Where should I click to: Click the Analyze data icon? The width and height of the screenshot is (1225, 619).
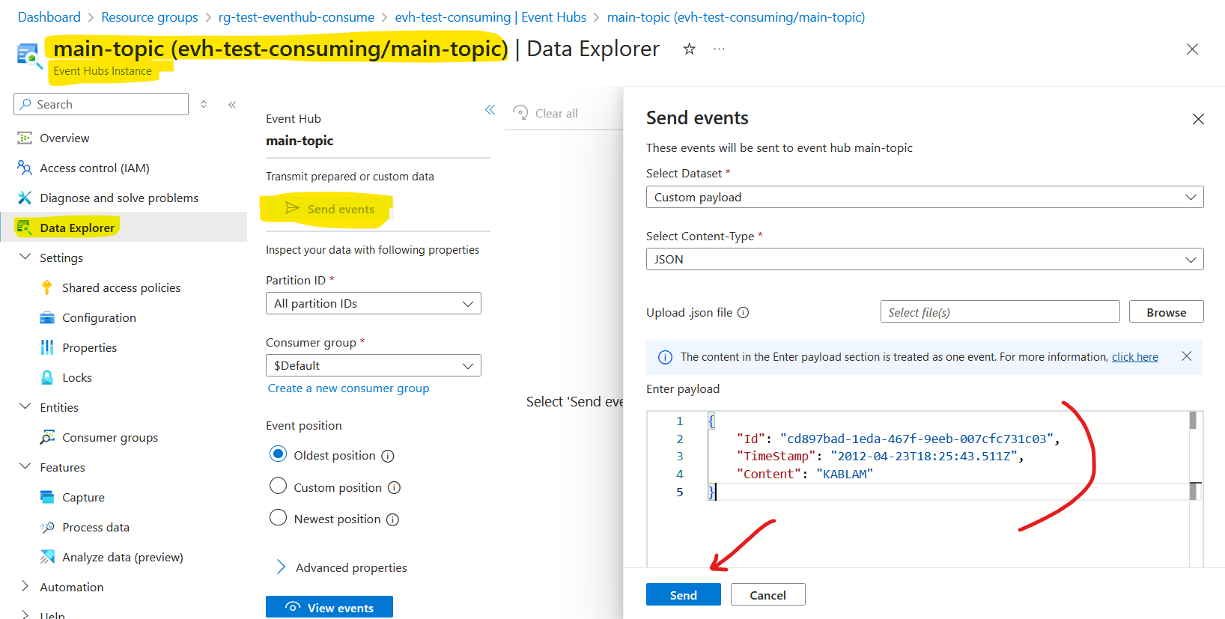(47, 557)
